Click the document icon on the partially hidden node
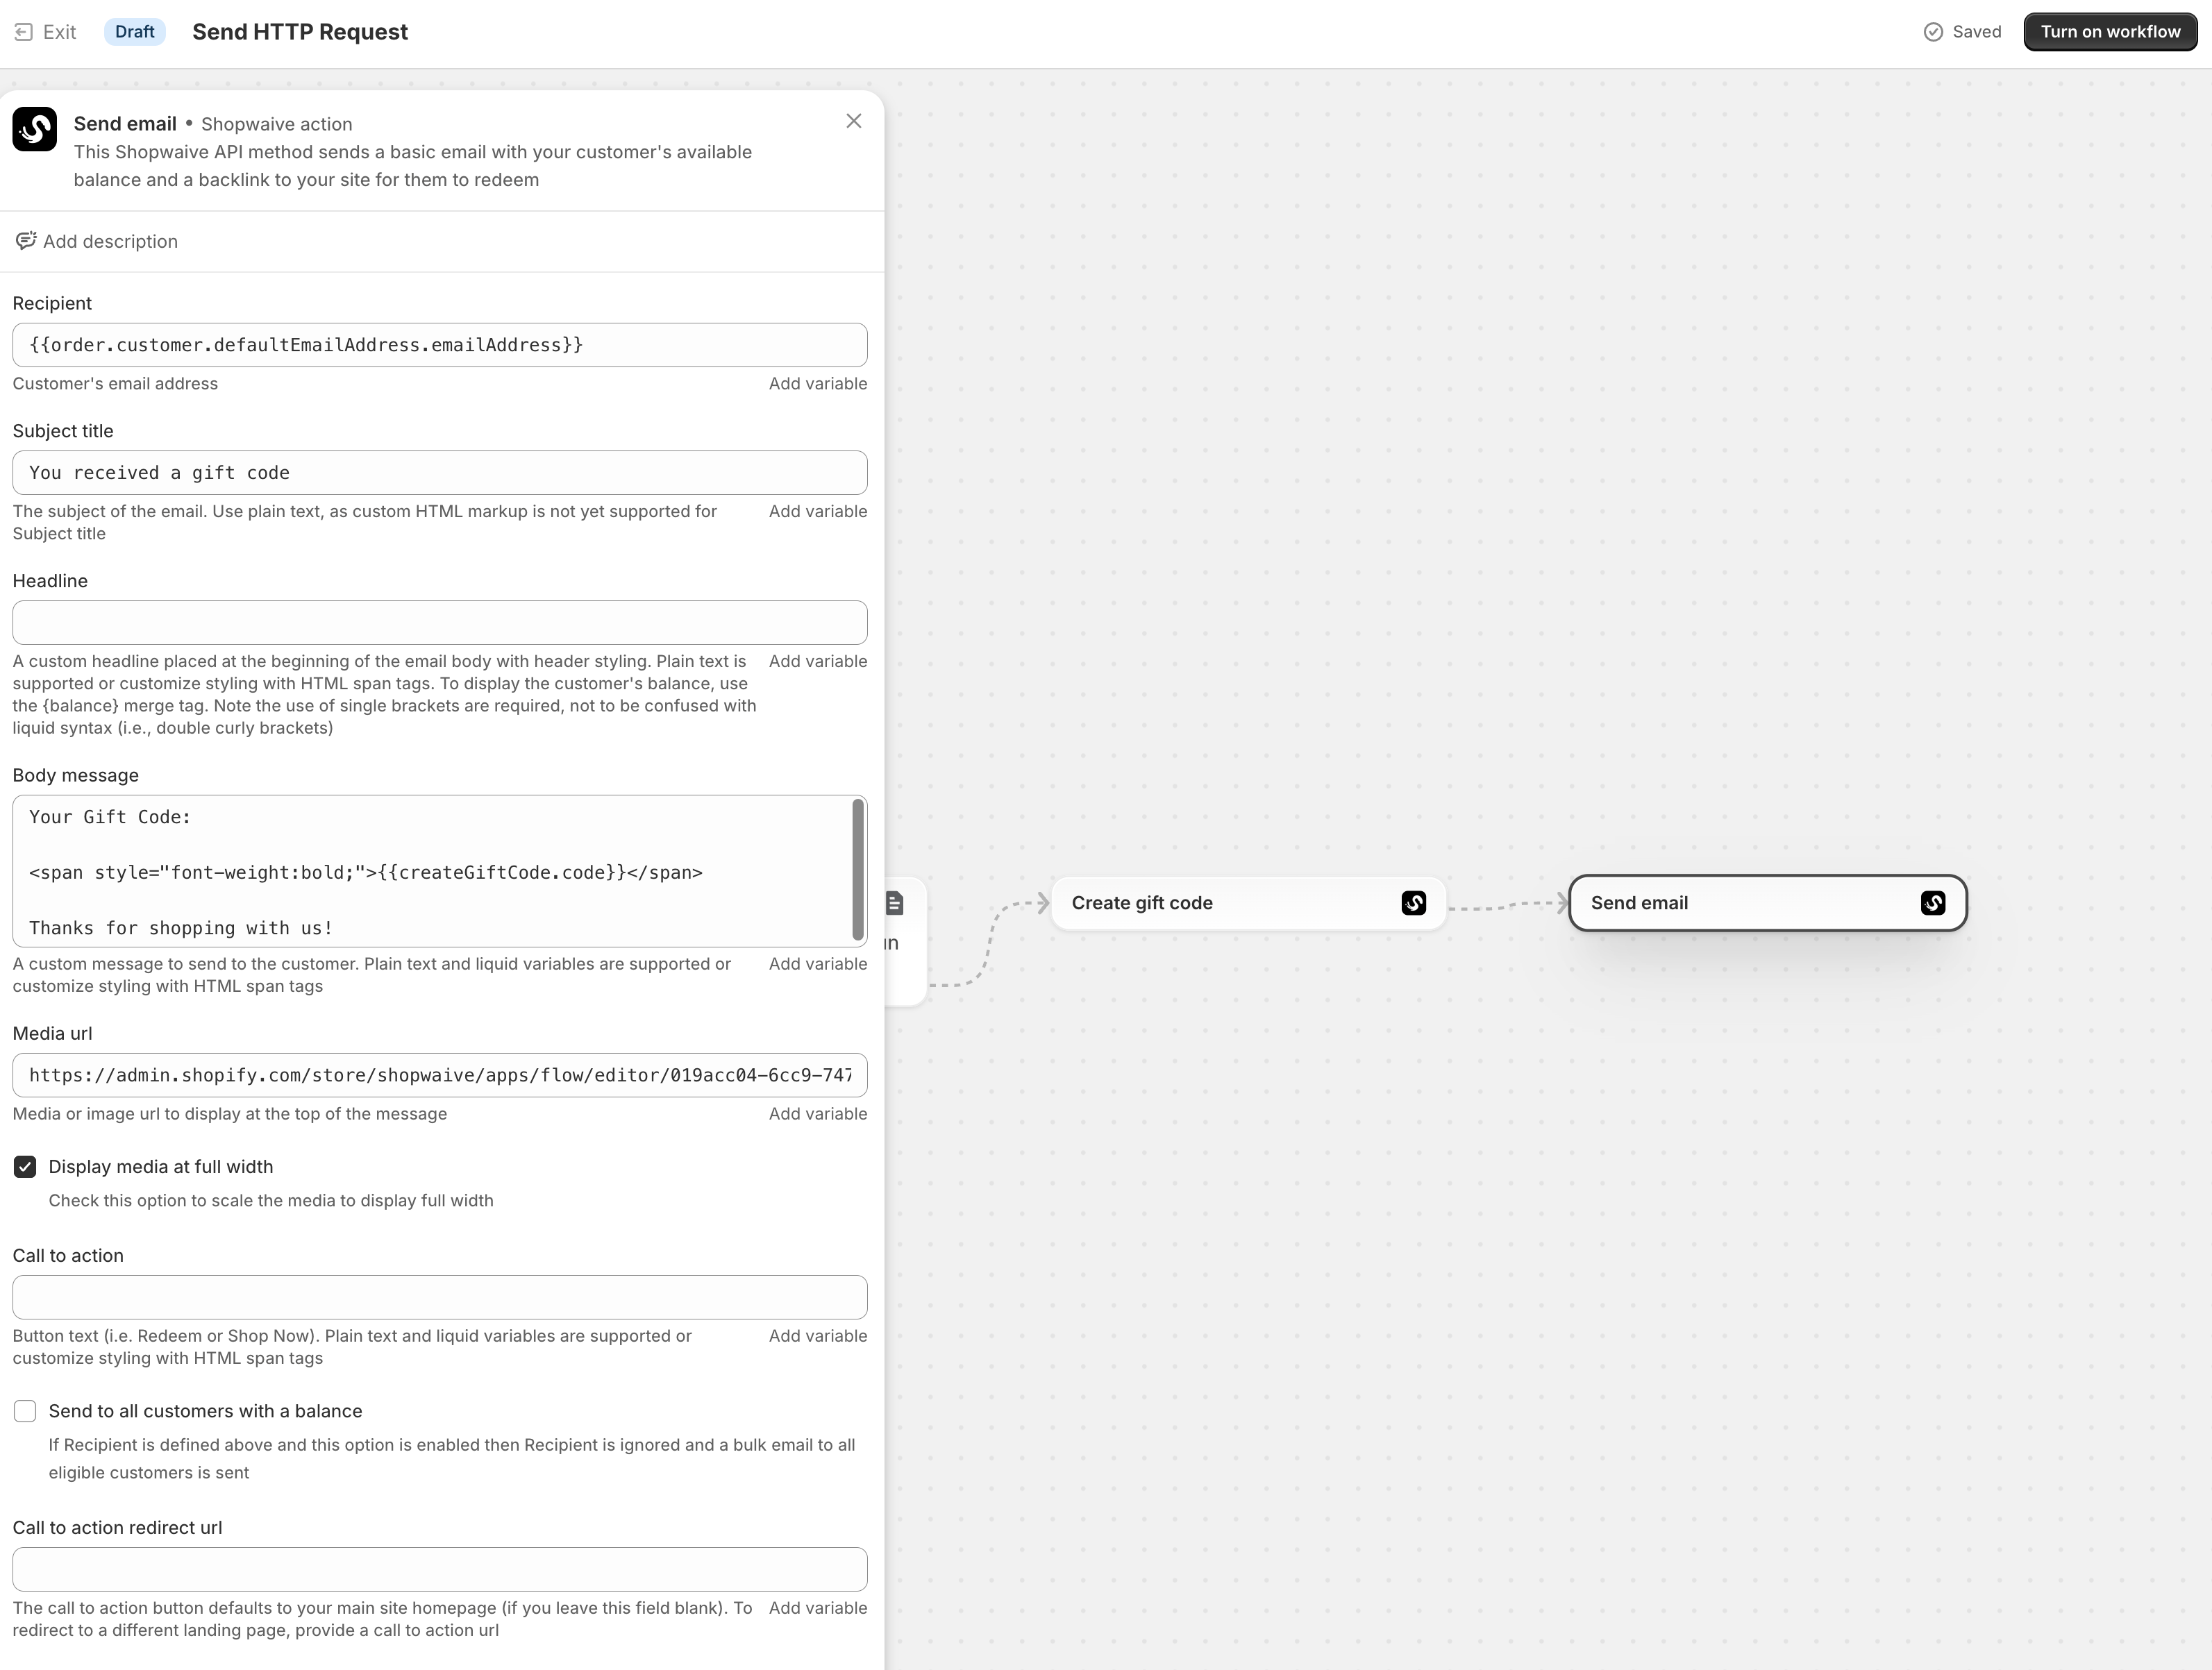 (x=895, y=903)
